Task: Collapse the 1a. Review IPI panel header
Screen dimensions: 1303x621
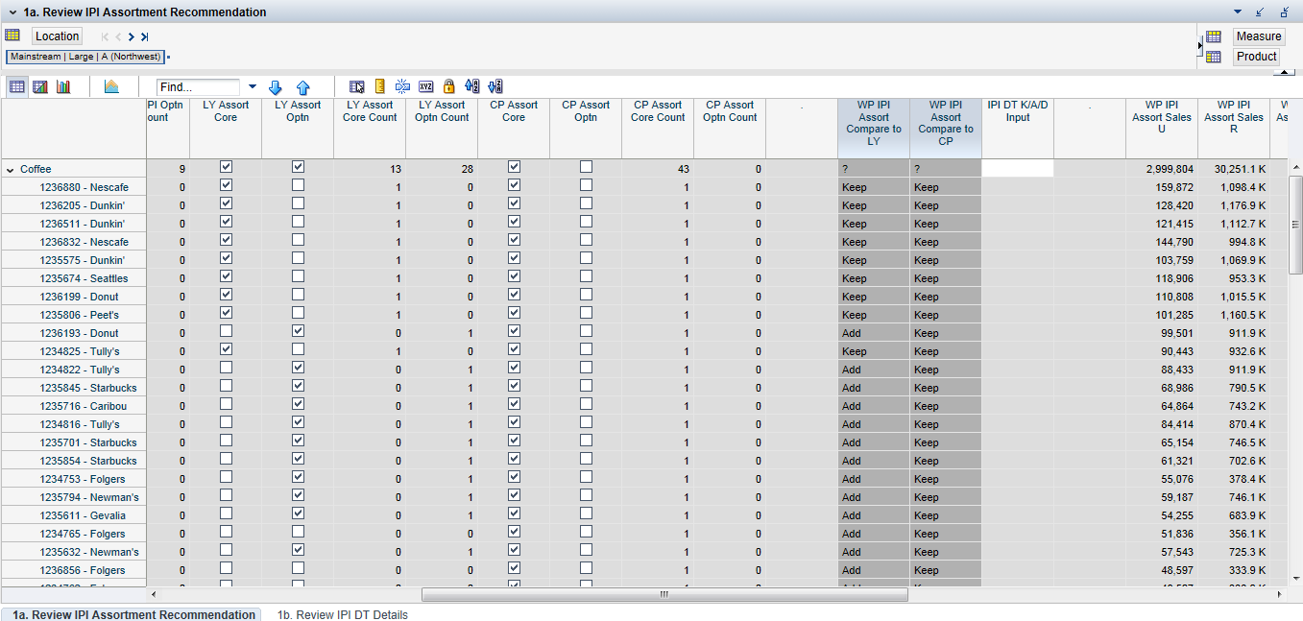Action: [x=12, y=12]
